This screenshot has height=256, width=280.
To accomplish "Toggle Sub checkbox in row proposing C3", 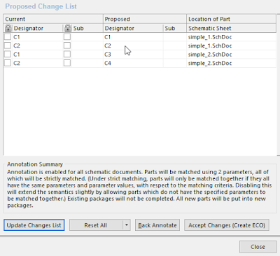I will 67,55.
